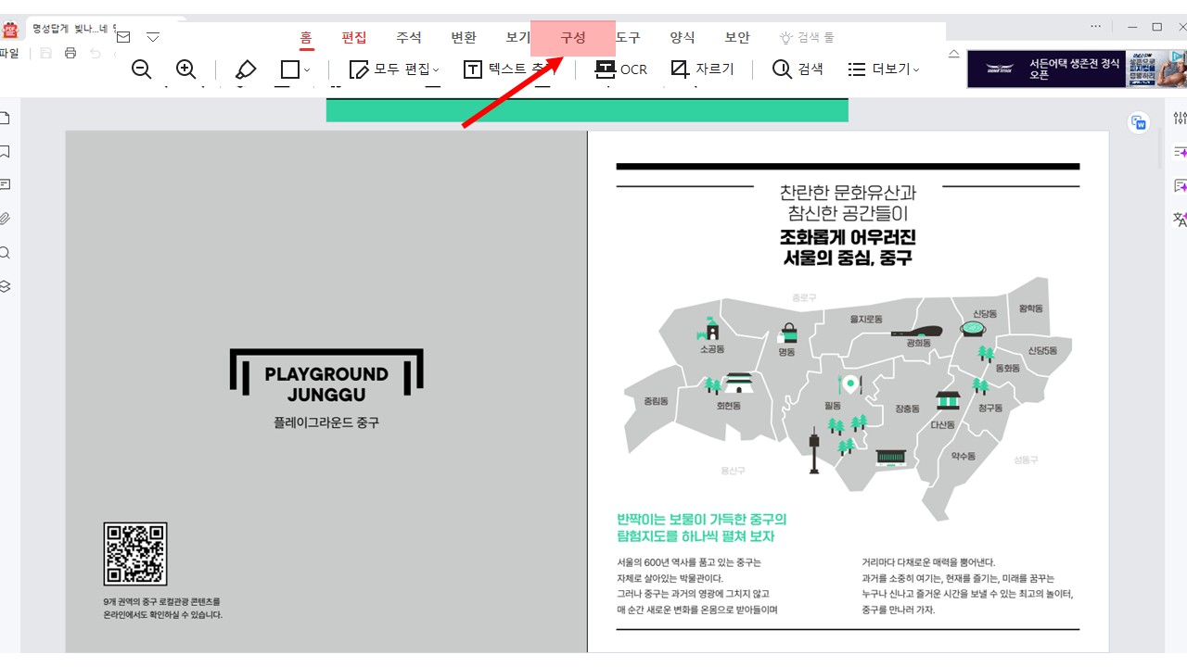Open the page thumbnails panel

[7, 118]
